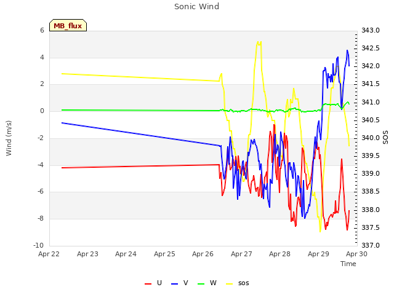Click the Apr 30 x-axis tick label
This screenshot has height=295, width=394.
[x=356, y=254]
